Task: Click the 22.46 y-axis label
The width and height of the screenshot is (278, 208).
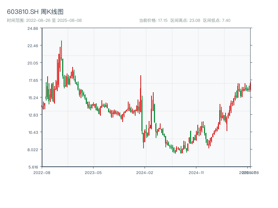Action: (x=33, y=46)
